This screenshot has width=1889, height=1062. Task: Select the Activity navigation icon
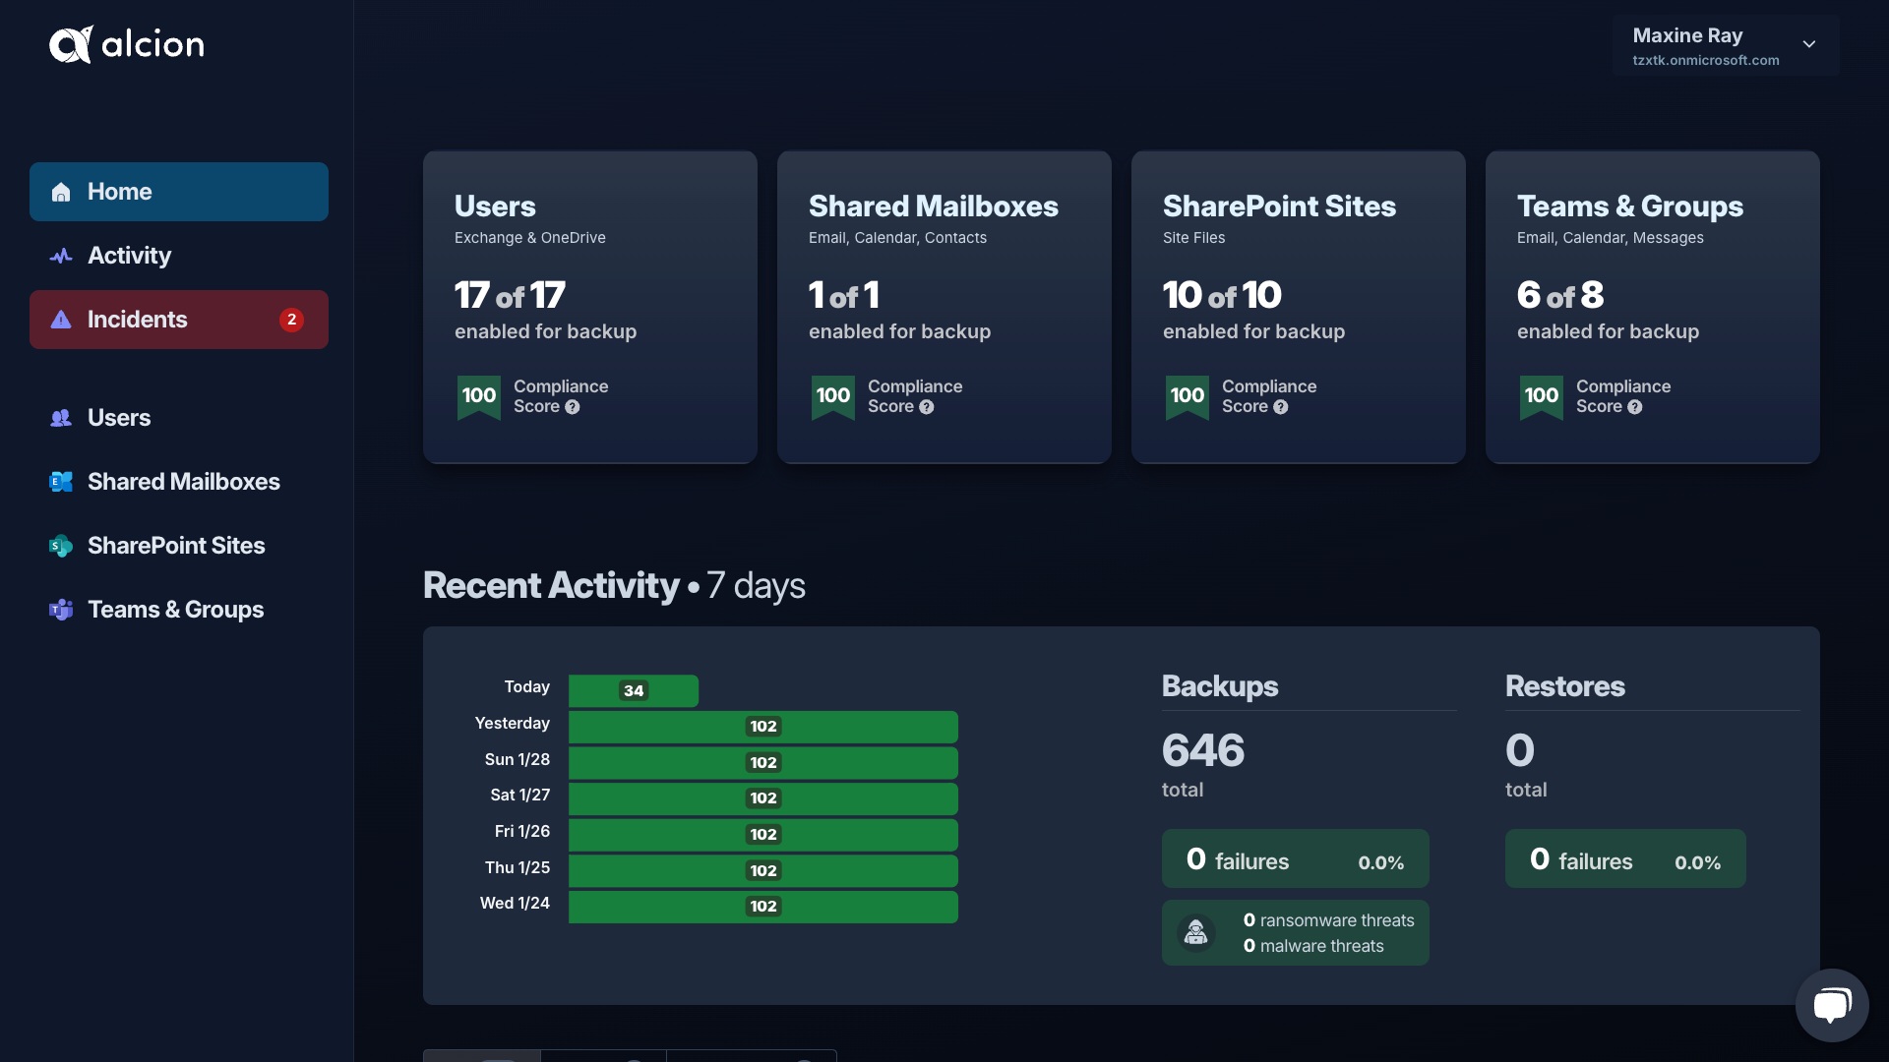tap(61, 256)
